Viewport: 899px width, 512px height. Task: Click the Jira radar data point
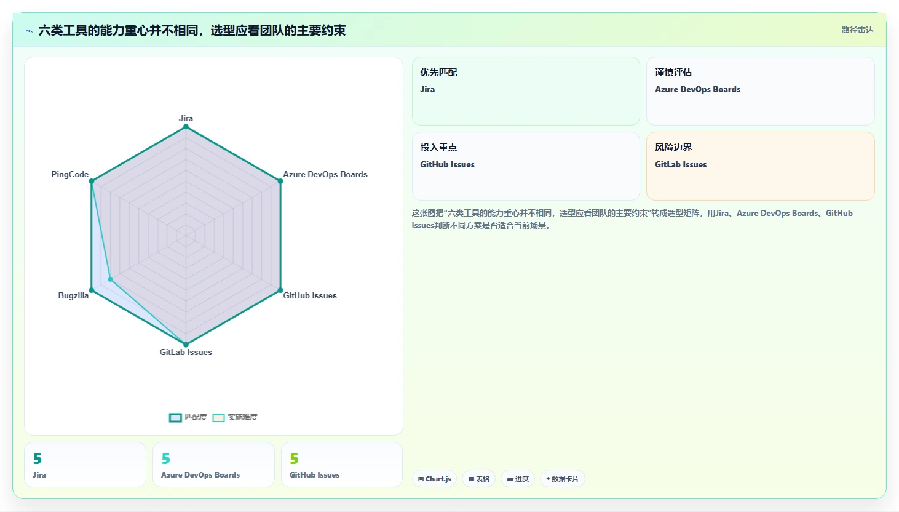(186, 127)
